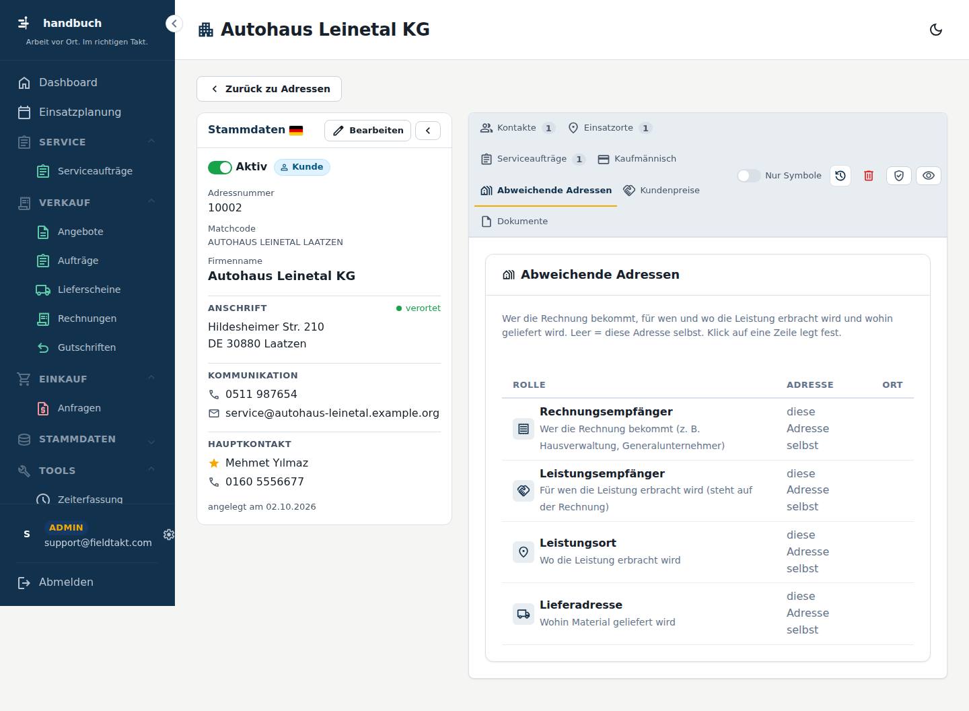Click the German flag icon
The width and height of the screenshot is (969, 711).
(296, 131)
